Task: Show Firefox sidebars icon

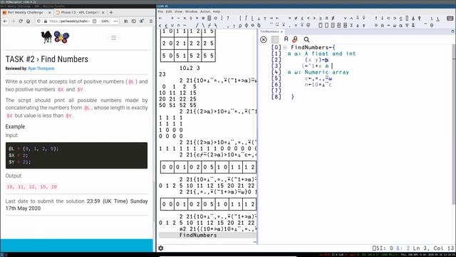Action: (x=134, y=21)
